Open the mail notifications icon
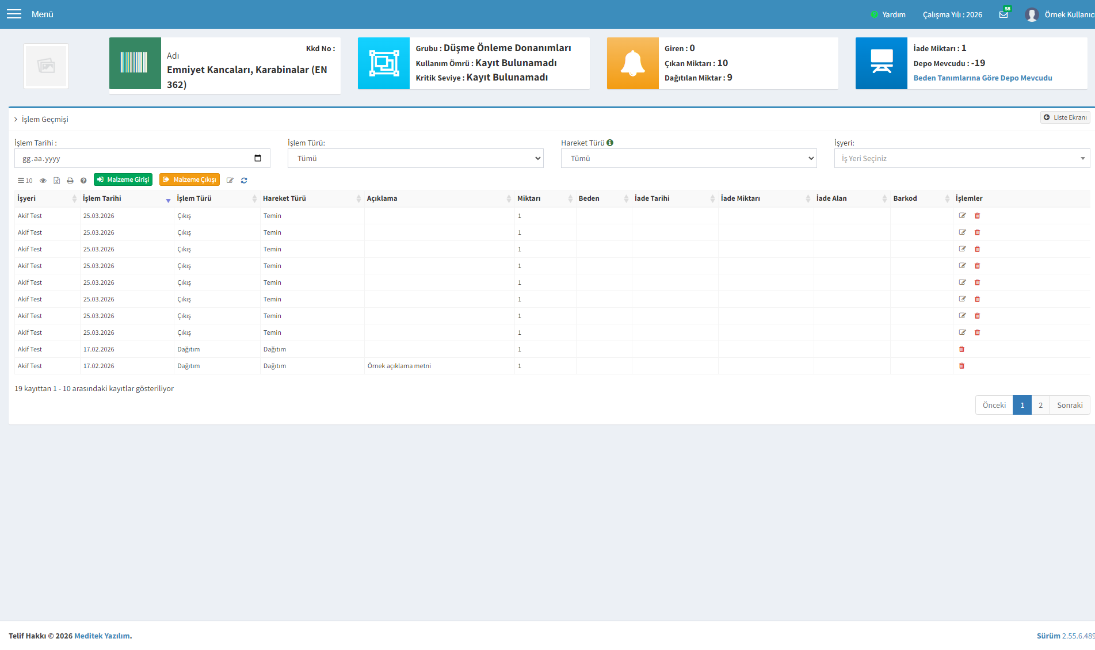The height and width of the screenshot is (650, 1095). point(1004,14)
